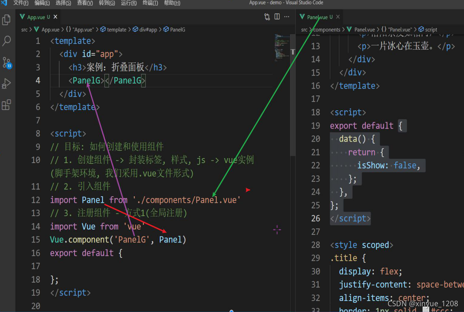464x312 pixels.
Task: Open the Extensions view
Action: click(6, 105)
